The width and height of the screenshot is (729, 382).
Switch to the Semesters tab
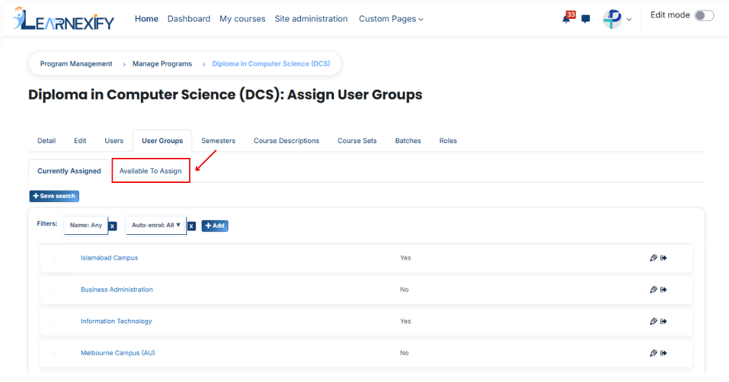tap(218, 141)
